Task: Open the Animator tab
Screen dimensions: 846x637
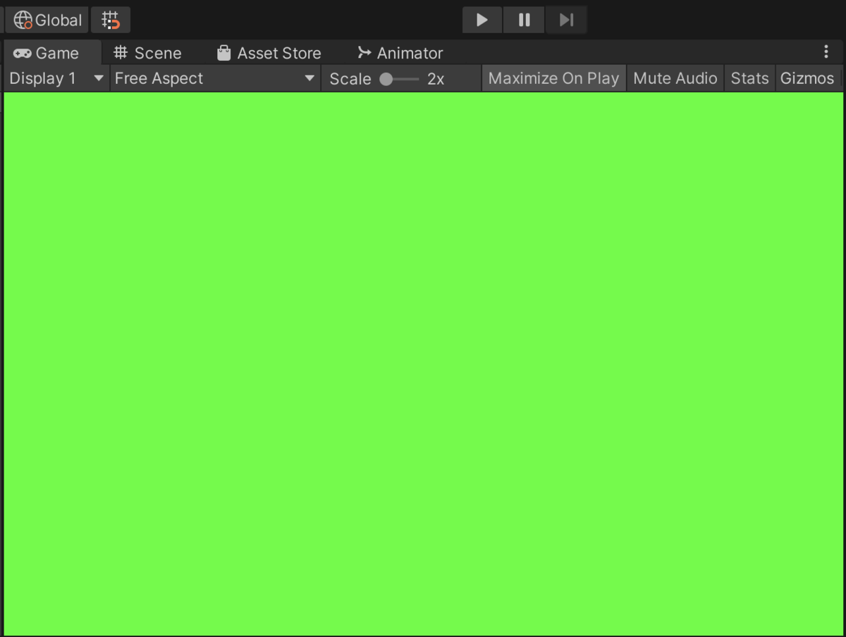Action: pyautogui.click(x=400, y=52)
